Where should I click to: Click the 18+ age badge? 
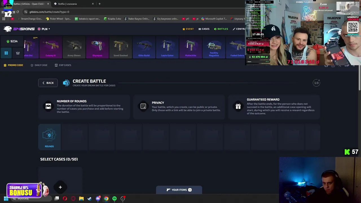[x=316, y=83]
